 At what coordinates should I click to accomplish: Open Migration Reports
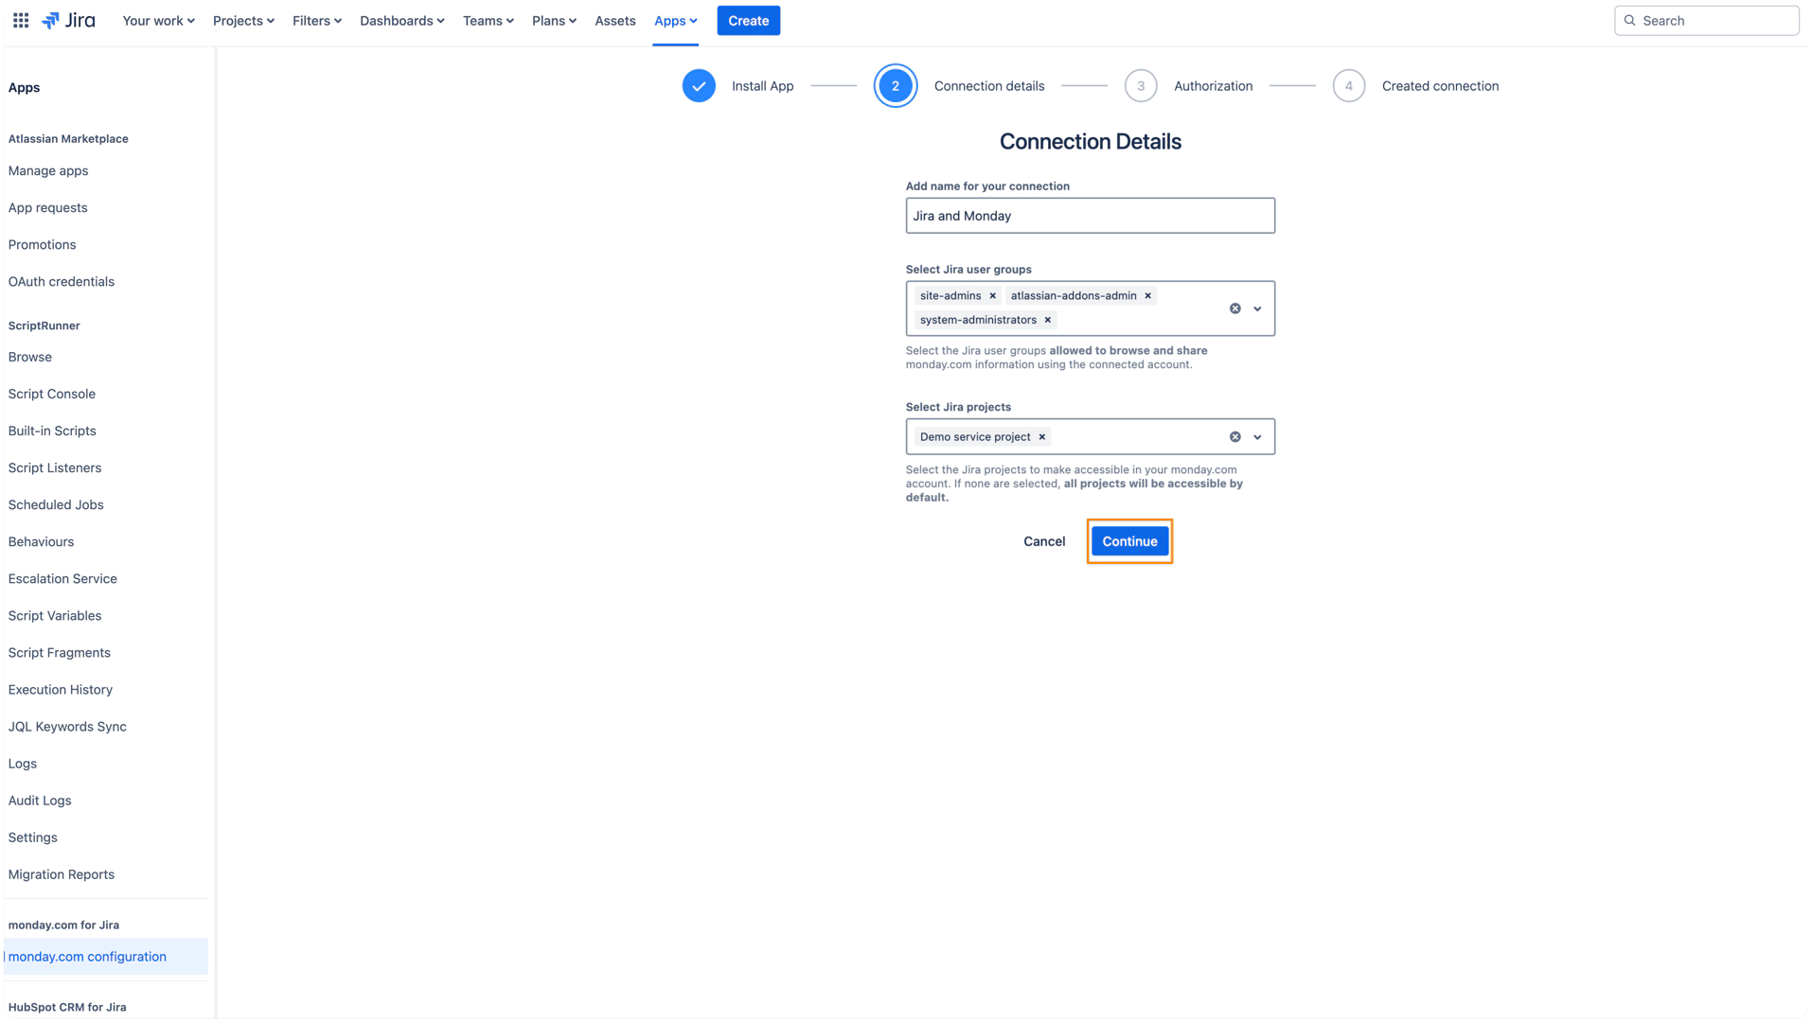coord(62,873)
